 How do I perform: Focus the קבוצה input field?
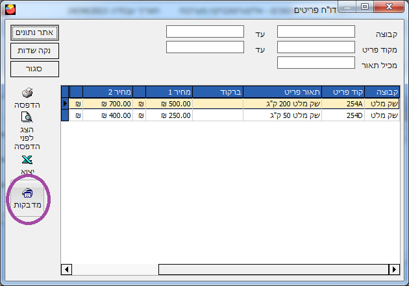[x=316, y=32]
